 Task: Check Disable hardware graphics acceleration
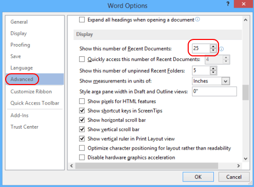[82, 157]
